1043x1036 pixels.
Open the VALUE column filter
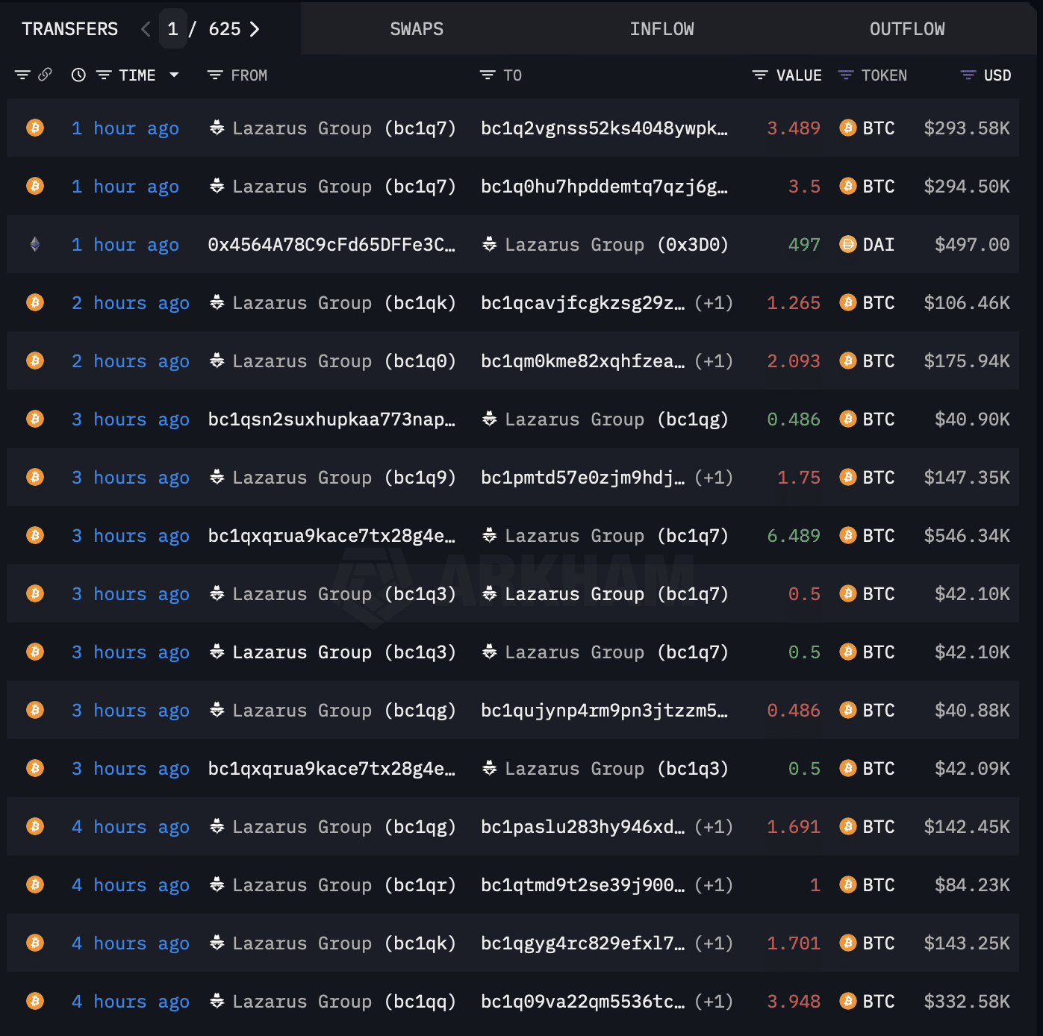pos(760,75)
